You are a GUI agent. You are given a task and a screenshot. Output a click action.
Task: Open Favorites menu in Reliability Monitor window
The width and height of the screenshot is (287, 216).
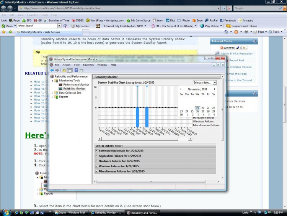pos(88,65)
